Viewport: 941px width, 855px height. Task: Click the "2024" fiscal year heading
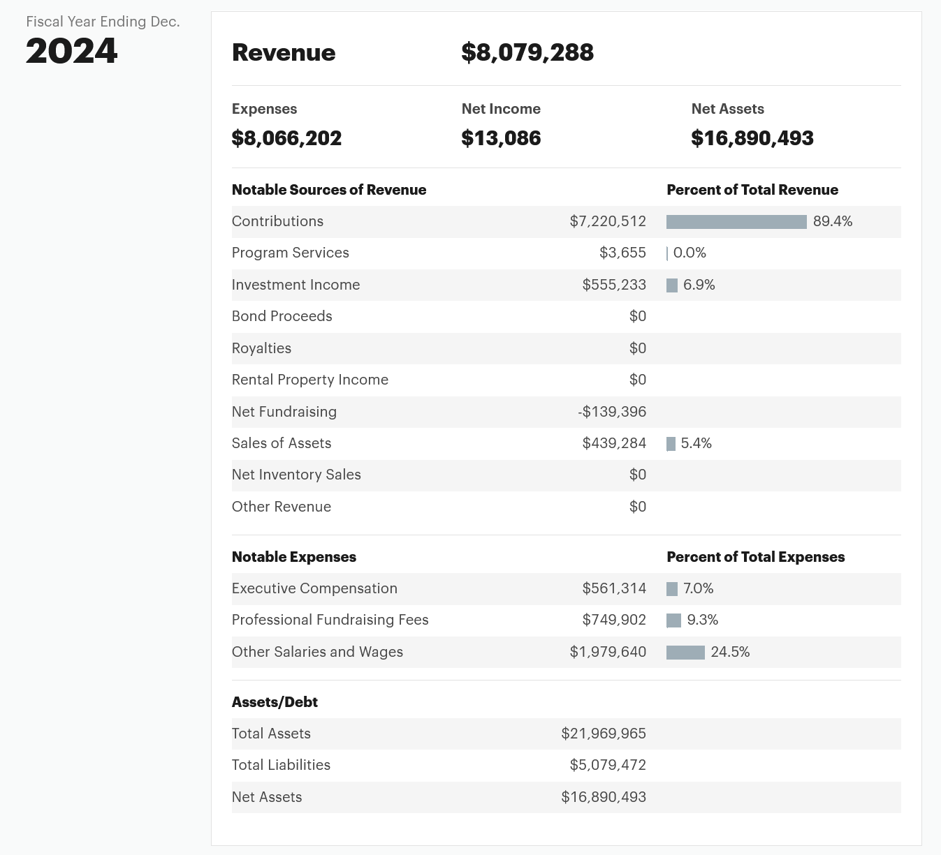72,51
